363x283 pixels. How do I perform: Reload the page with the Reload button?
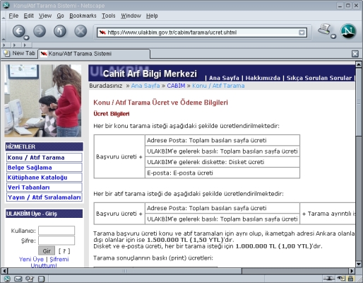(60, 31)
